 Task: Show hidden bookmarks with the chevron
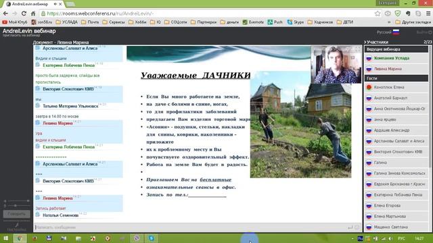(389, 22)
